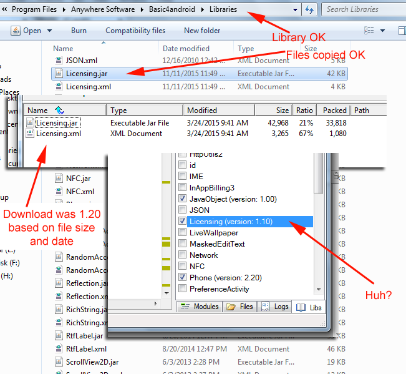
Task: Select the ScrollView2D.jar file name
Action: [92, 362]
